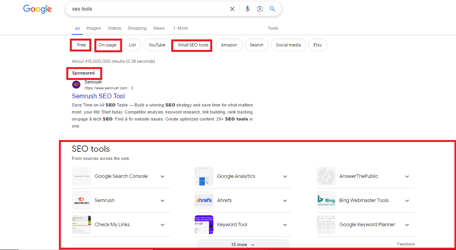The height and width of the screenshot is (250, 456).
Task: Expand the Ahrefs entry chevron
Action: pos(285,200)
